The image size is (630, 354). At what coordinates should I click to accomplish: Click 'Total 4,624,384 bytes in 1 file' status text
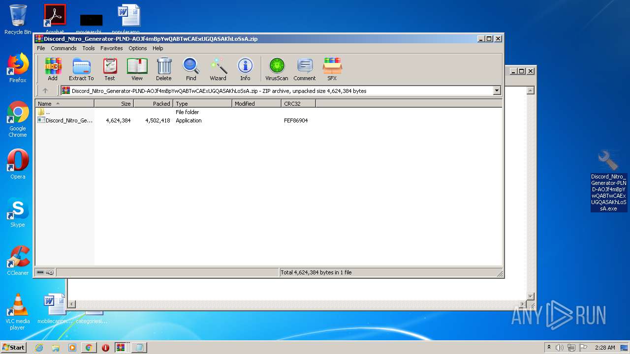coord(316,272)
